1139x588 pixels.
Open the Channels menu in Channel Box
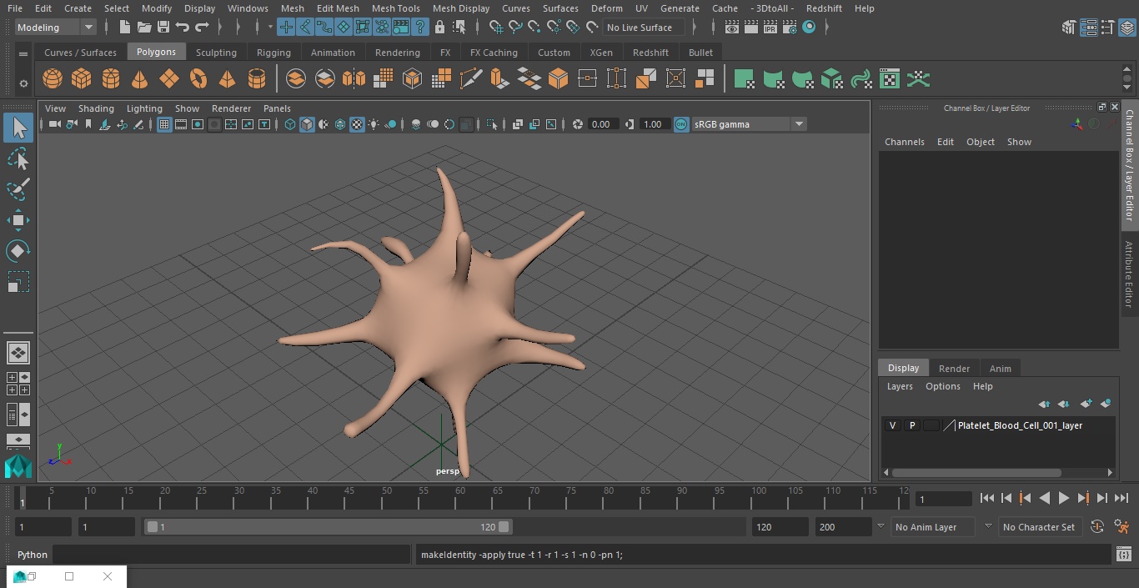[904, 142]
